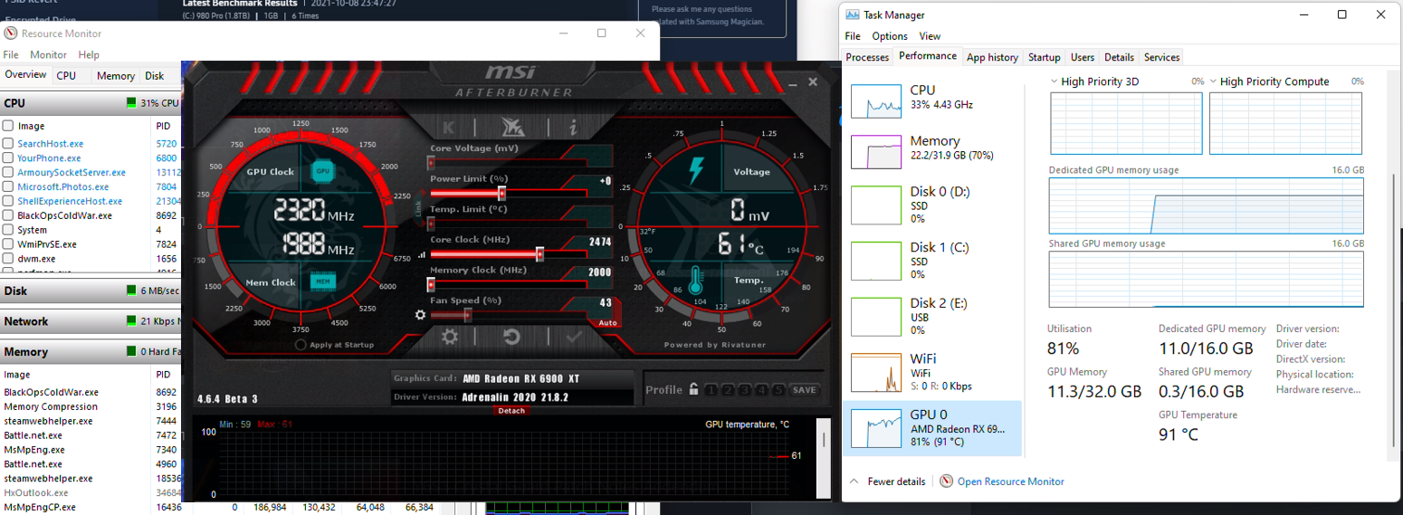1403x515 pixels.
Task: Collapse Task Manager via Fewer details
Action: click(x=888, y=482)
